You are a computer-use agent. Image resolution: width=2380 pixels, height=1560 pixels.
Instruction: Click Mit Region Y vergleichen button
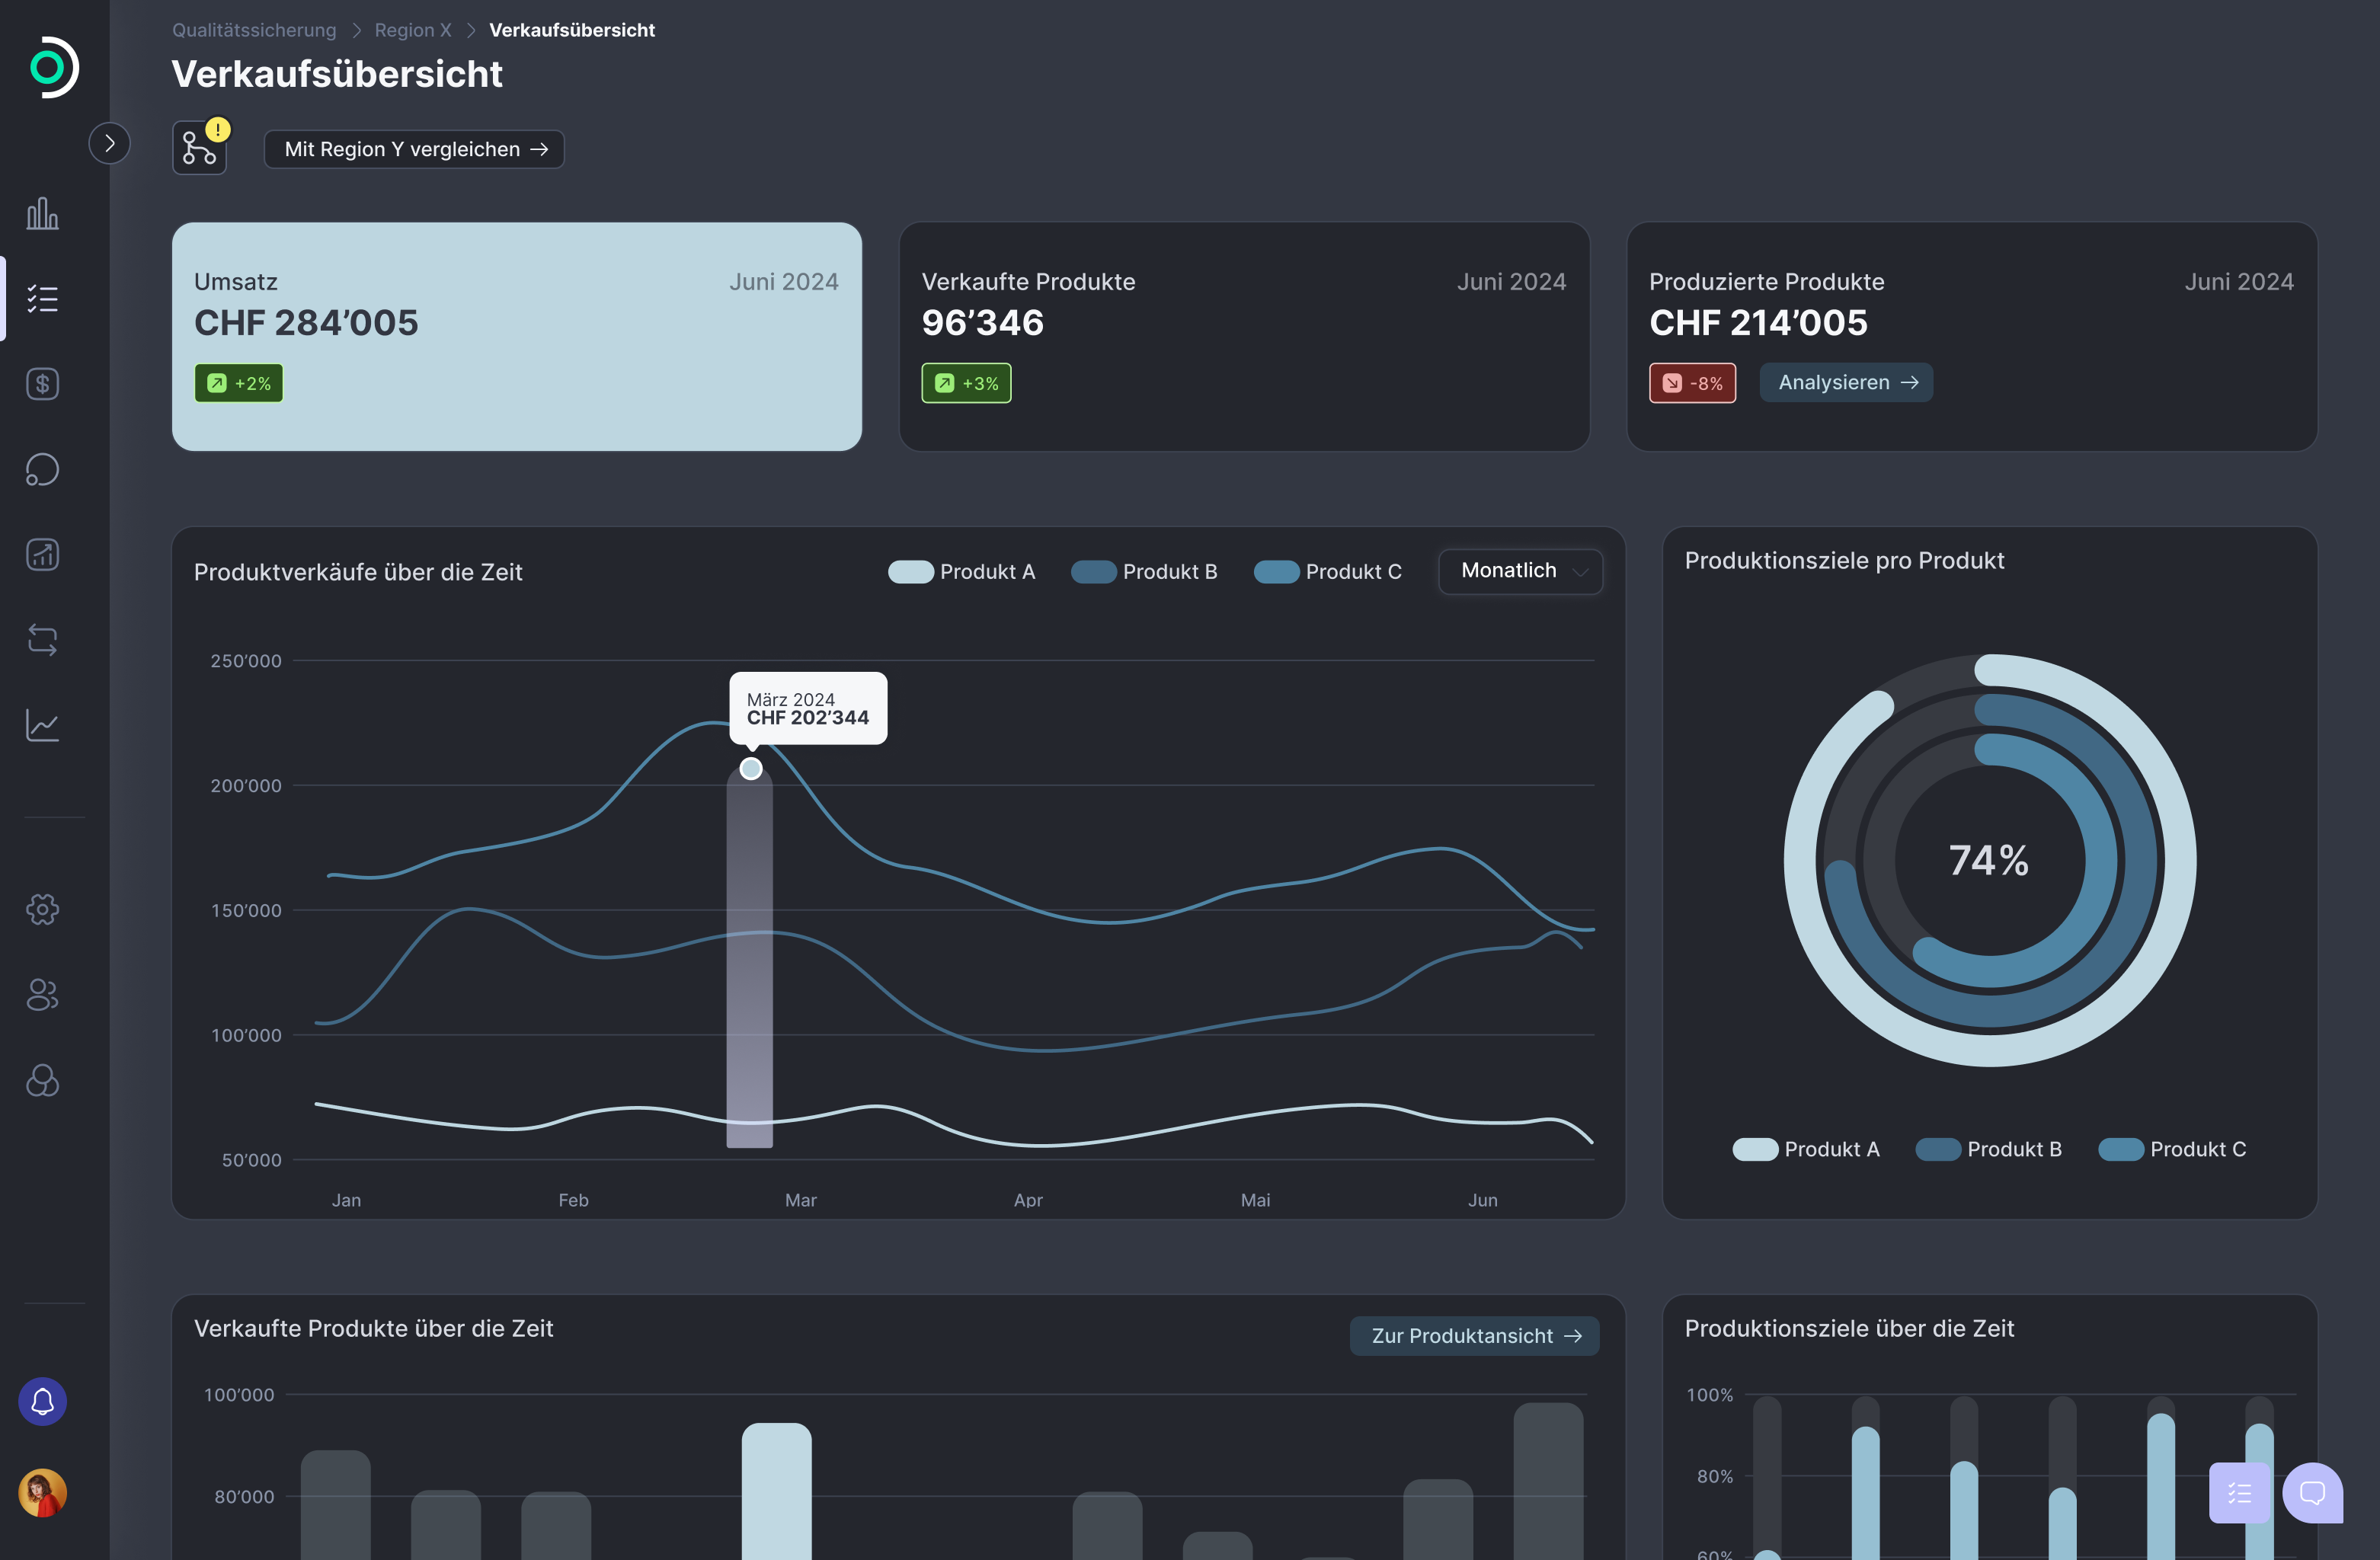pyautogui.click(x=414, y=149)
